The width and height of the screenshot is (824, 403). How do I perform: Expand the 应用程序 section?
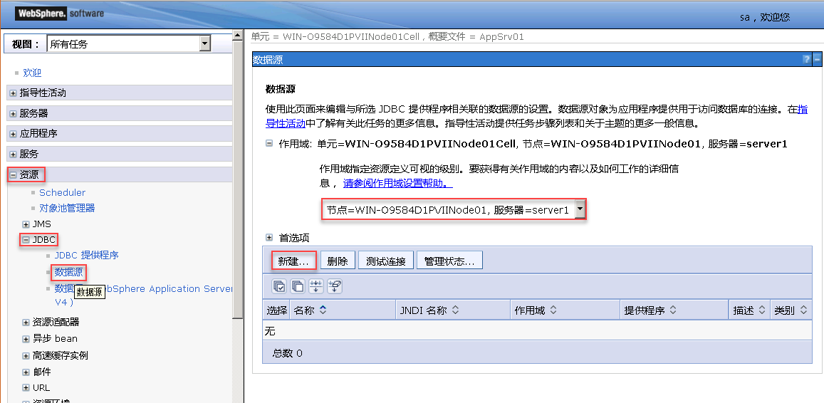pyautogui.click(x=13, y=134)
